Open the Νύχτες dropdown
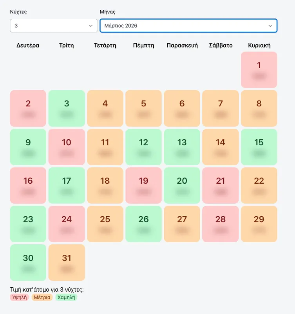Viewport: 295px width, 314px height. (x=54, y=25)
